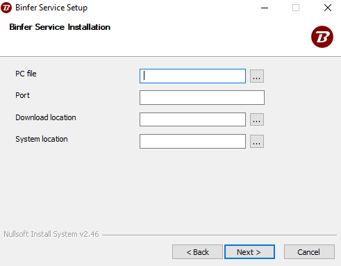Click the Port label text
Image resolution: width=341 pixels, height=266 pixels.
point(22,95)
